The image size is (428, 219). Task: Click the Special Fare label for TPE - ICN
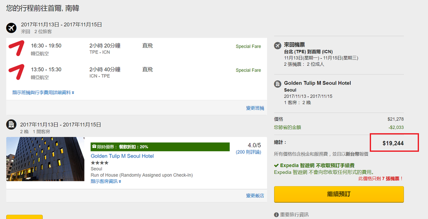point(248,46)
